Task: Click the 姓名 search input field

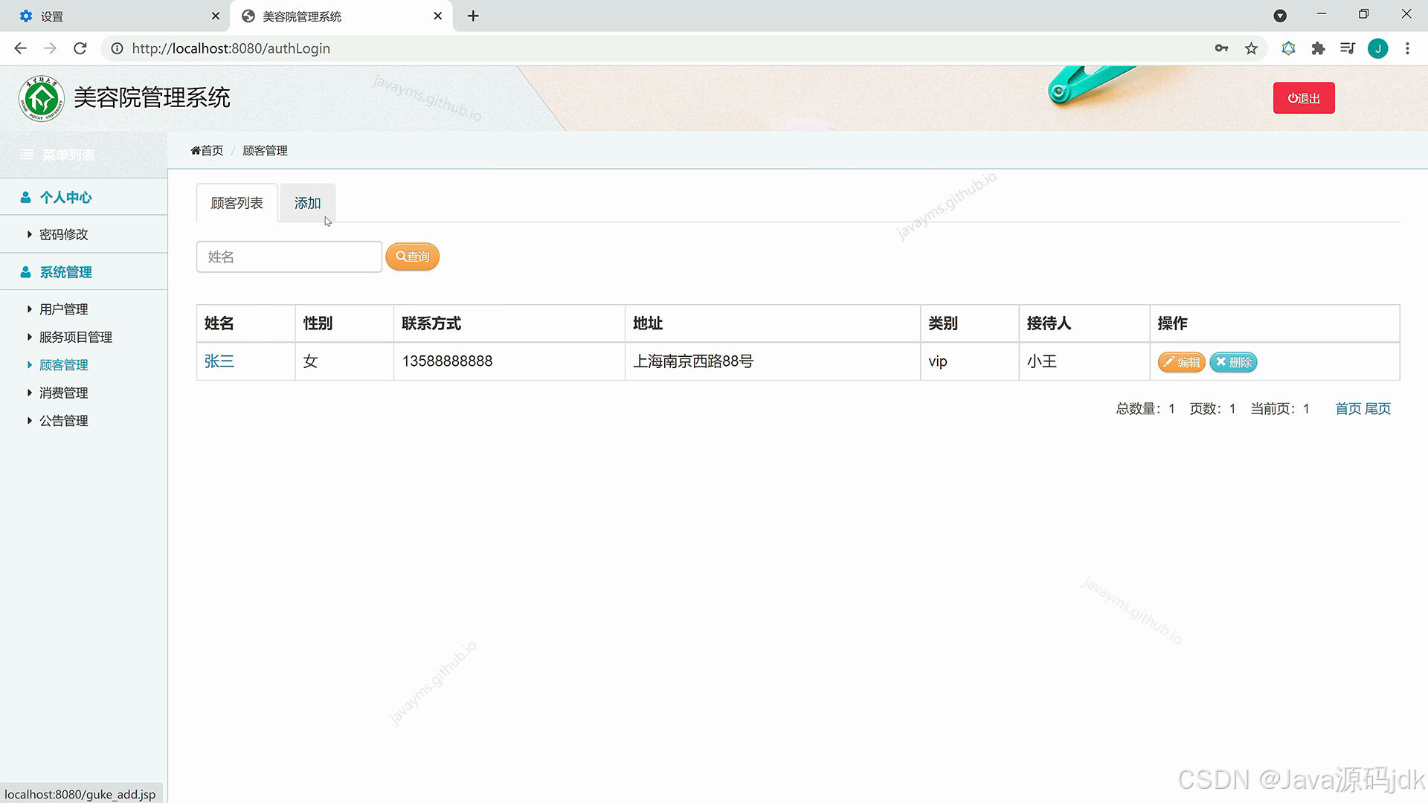Action: (289, 257)
